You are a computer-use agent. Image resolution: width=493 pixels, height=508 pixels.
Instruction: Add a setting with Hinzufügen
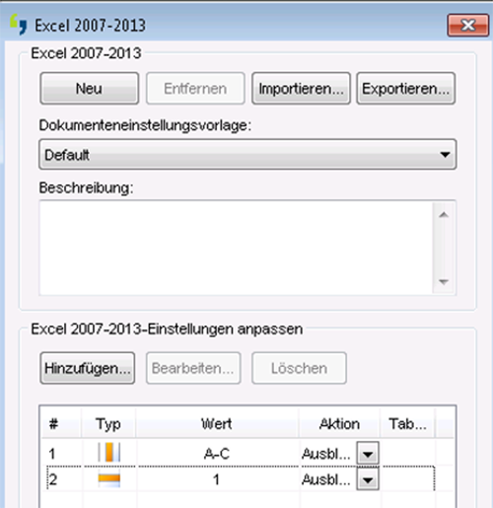[x=88, y=368]
